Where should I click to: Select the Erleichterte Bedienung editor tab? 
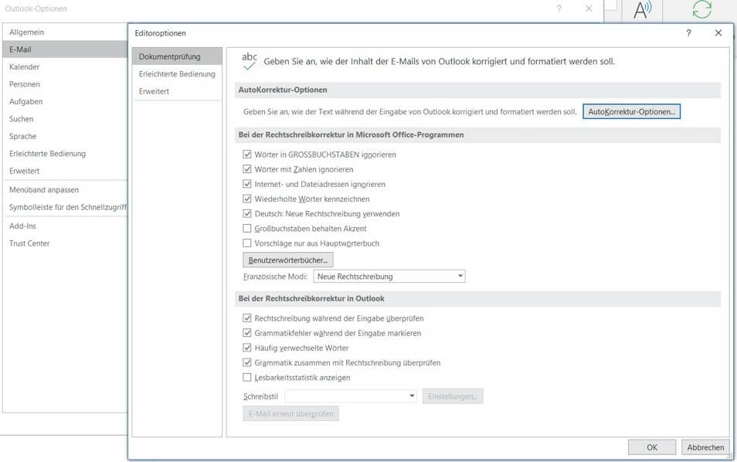tap(177, 74)
